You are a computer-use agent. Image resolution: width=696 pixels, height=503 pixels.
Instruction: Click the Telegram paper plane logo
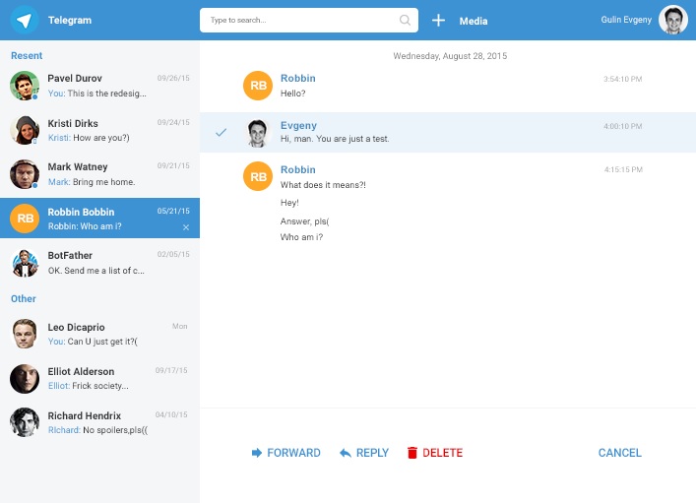(x=25, y=20)
